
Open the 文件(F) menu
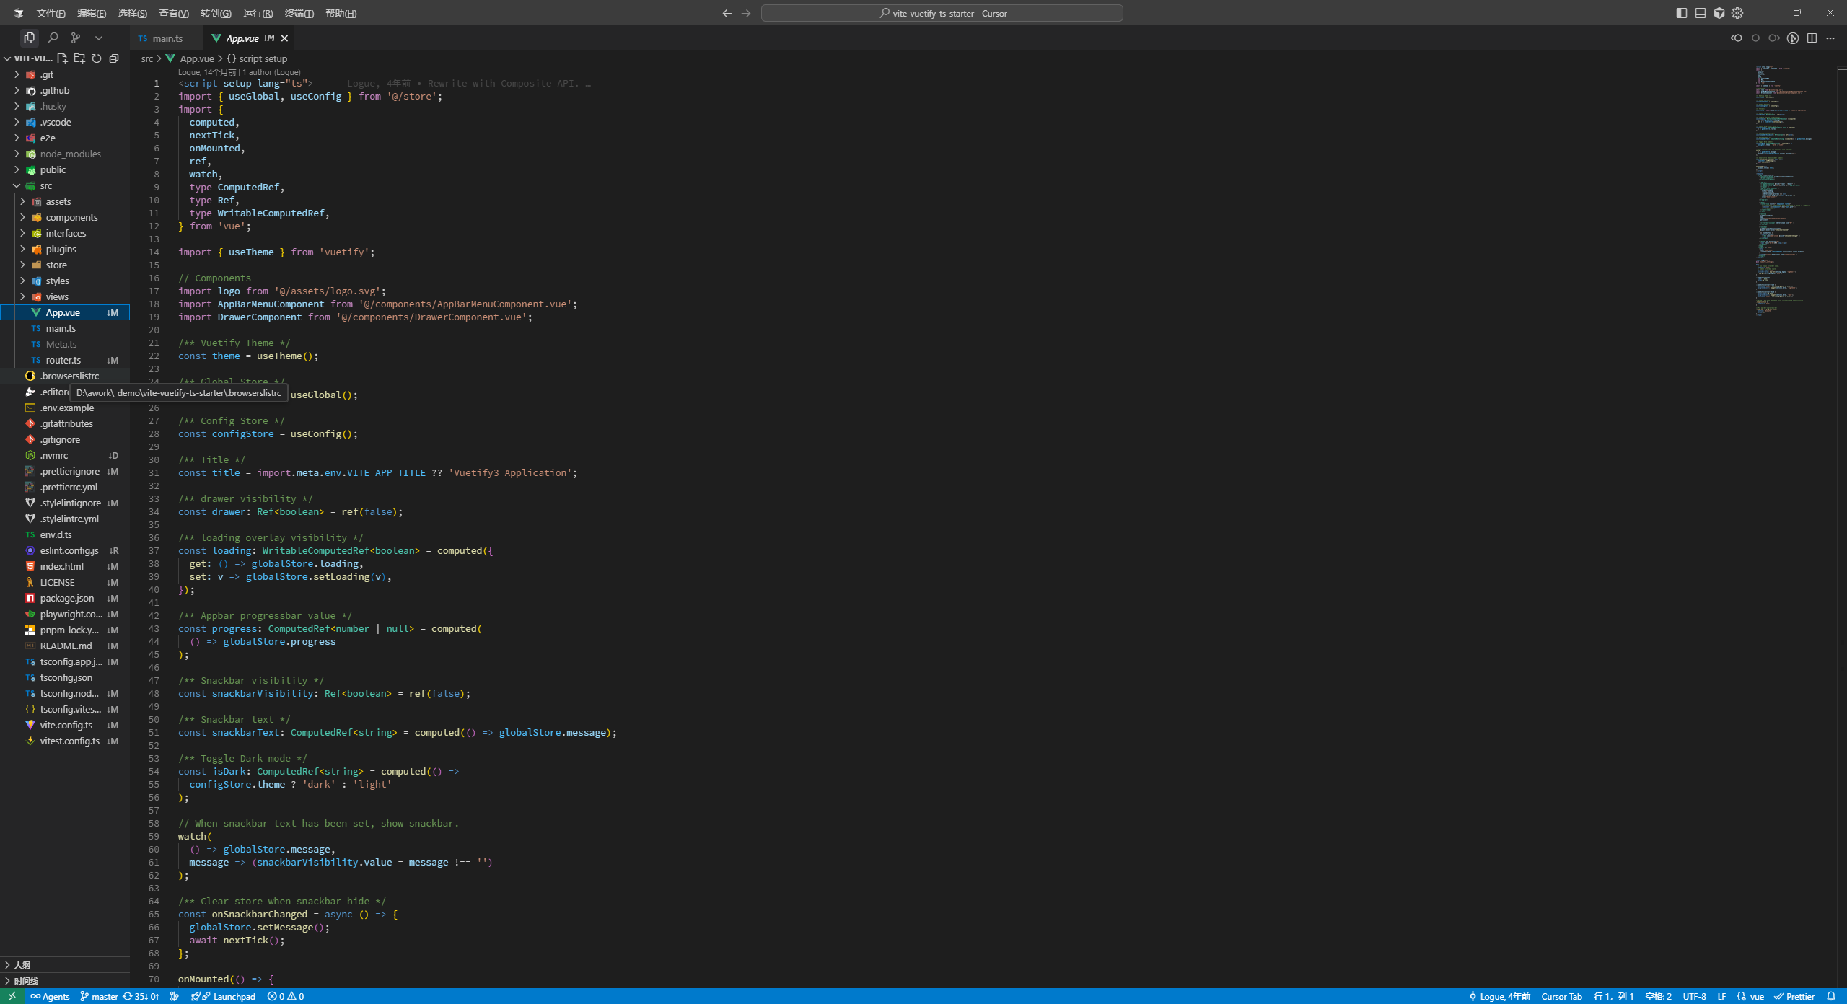tap(51, 13)
